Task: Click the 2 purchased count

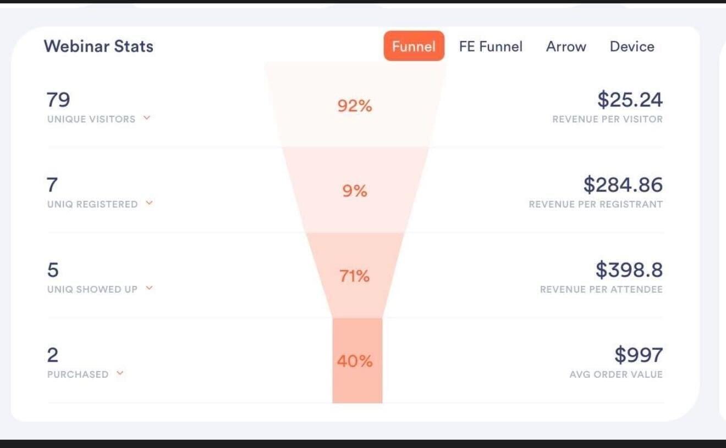Action: point(53,355)
